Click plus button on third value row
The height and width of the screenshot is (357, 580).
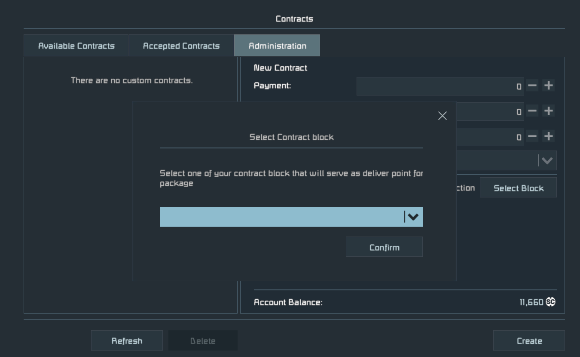tap(548, 136)
